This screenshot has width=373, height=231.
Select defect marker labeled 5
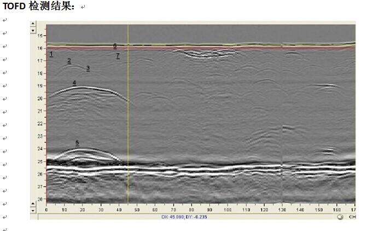click(x=77, y=143)
